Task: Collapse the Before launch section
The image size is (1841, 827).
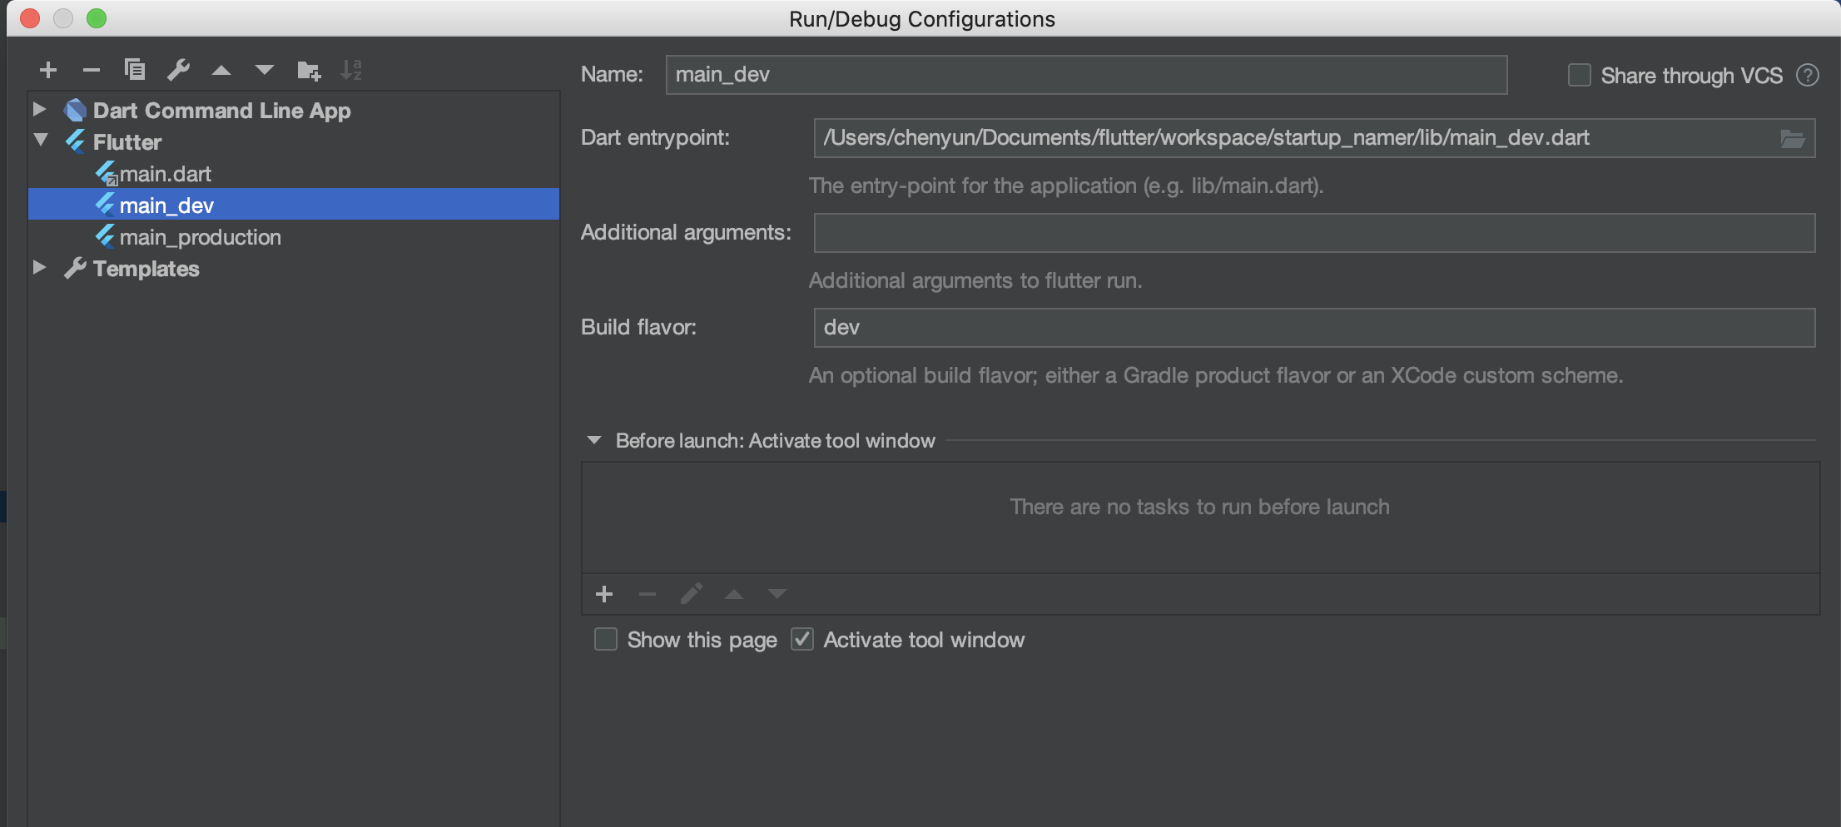Action: tap(594, 440)
